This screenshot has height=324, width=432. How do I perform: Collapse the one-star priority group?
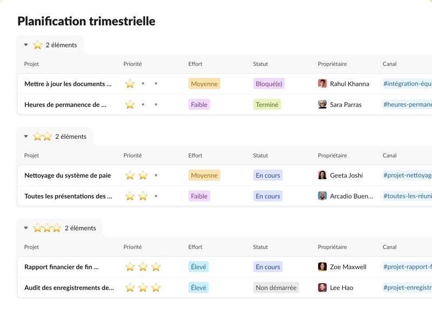(x=25, y=44)
